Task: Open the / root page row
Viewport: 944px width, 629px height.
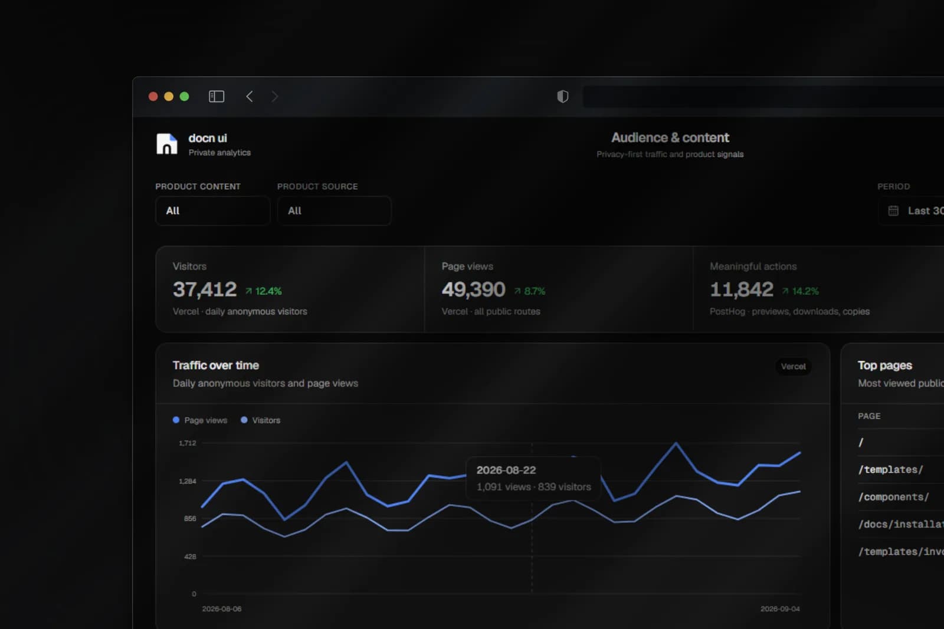Action: [901, 442]
